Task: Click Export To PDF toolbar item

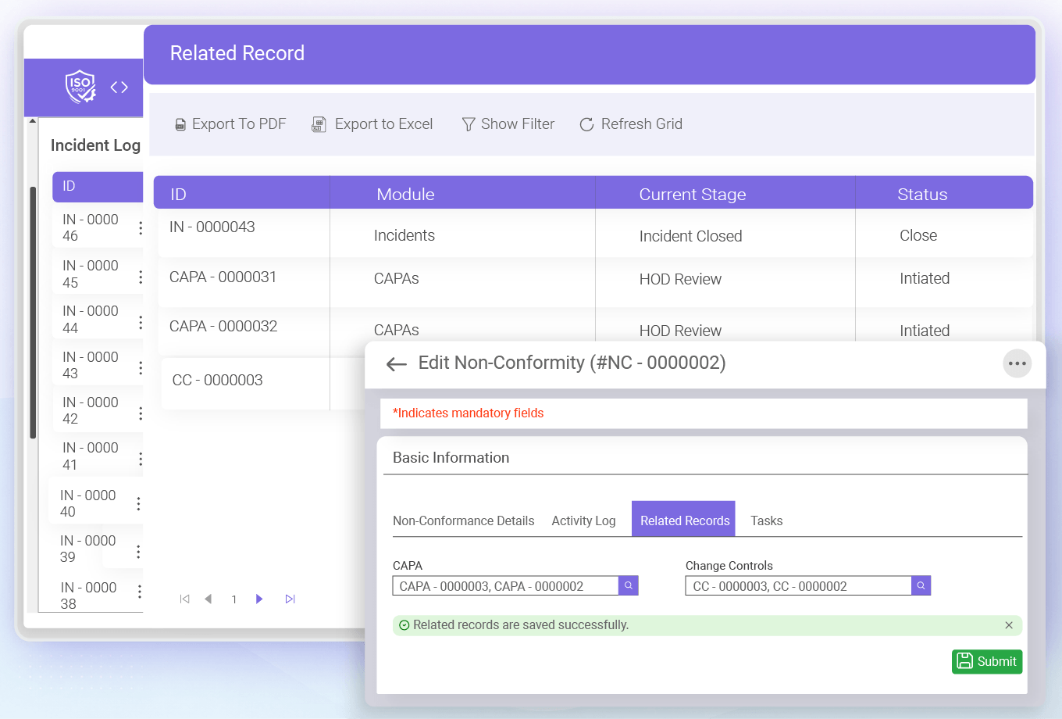Action: tap(230, 124)
